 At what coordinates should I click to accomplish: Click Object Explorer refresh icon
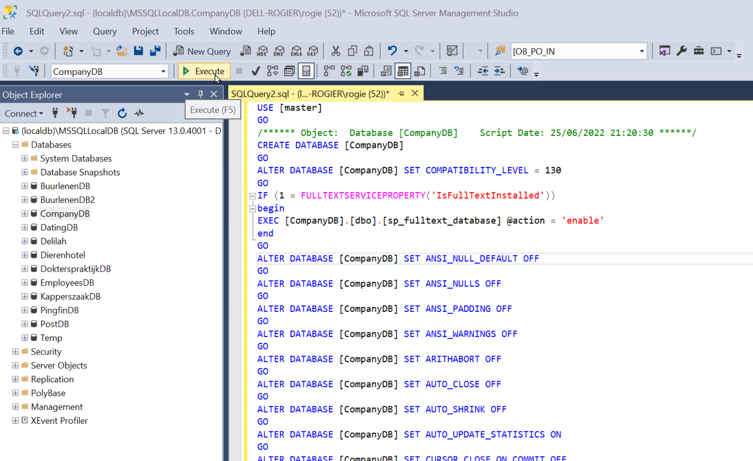pos(122,113)
